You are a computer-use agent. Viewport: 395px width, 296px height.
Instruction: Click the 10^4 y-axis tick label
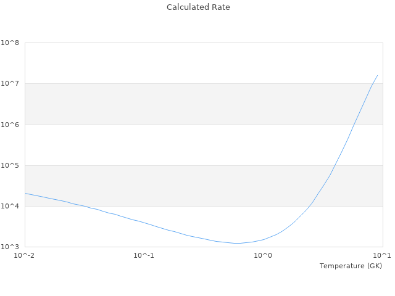click(10, 206)
